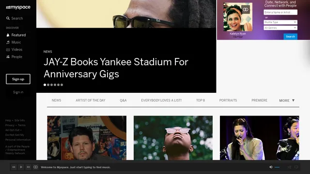Open the thumbnail of person wearing sunglasses looking up

[173, 138]
